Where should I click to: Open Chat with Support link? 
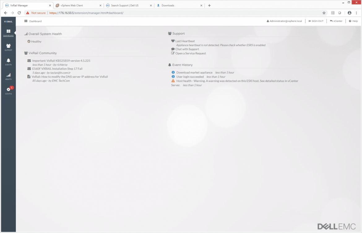[x=187, y=49]
